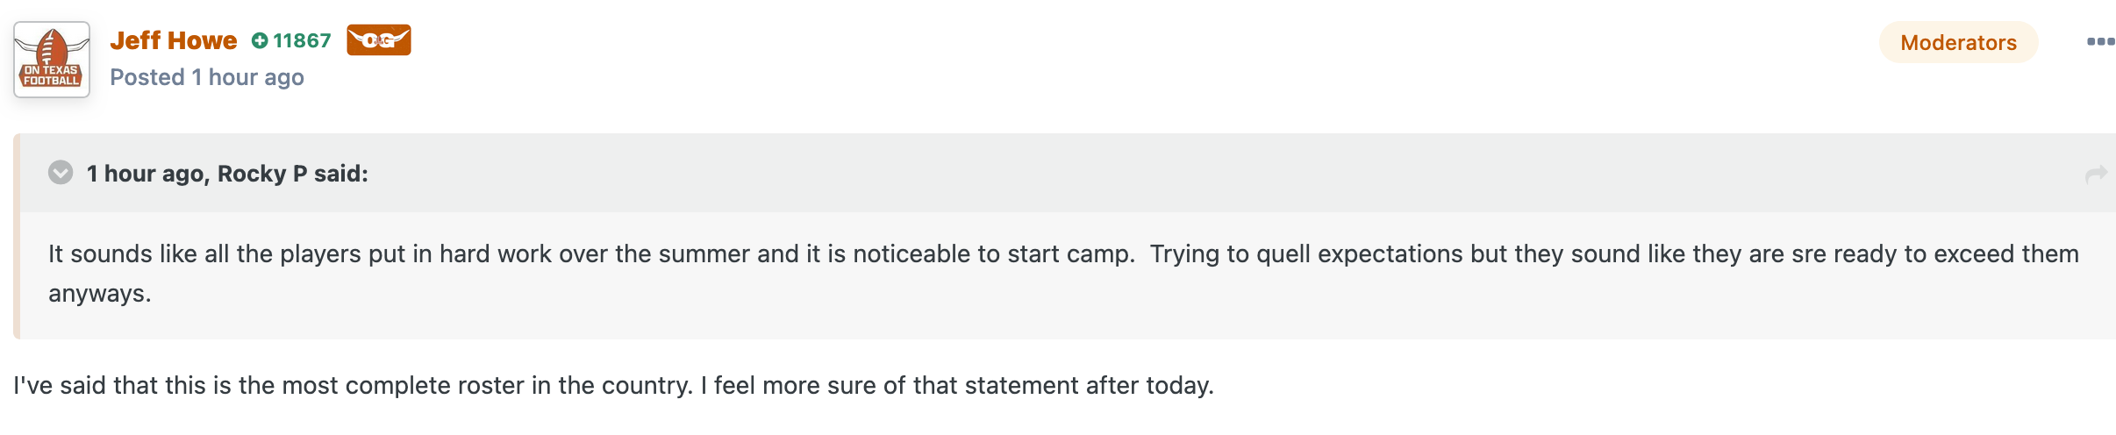Click the Moderators group badge
Viewport: 2116px width, 435px height.
pyautogui.click(x=1958, y=42)
